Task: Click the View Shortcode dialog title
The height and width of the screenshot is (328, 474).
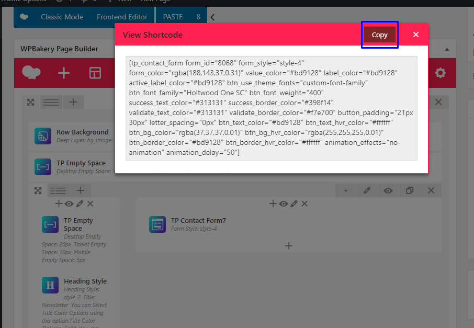Action: [152, 35]
